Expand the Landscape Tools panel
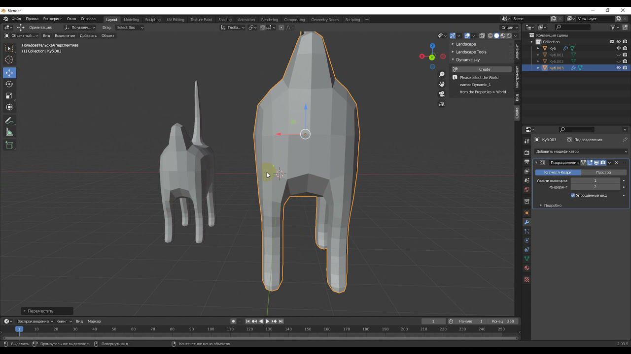This screenshot has height=354, width=631. pyautogui.click(x=471, y=52)
